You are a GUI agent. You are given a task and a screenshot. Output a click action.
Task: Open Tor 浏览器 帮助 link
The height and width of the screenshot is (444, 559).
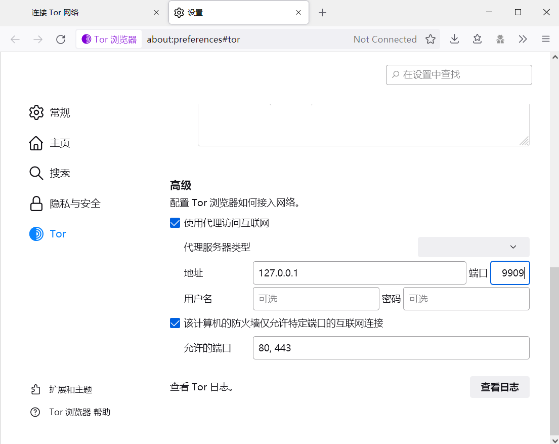pos(71,412)
